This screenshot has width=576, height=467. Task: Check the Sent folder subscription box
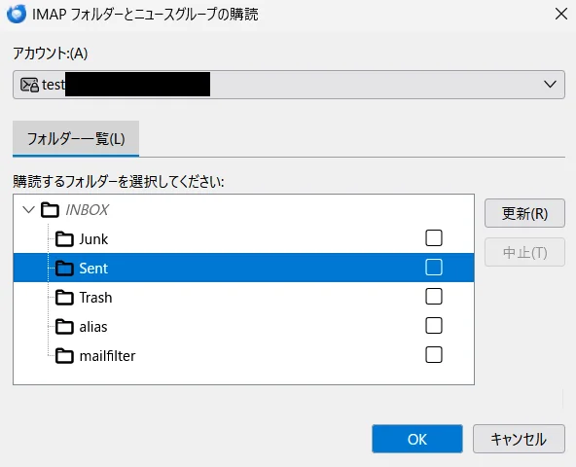coord(434,268)
